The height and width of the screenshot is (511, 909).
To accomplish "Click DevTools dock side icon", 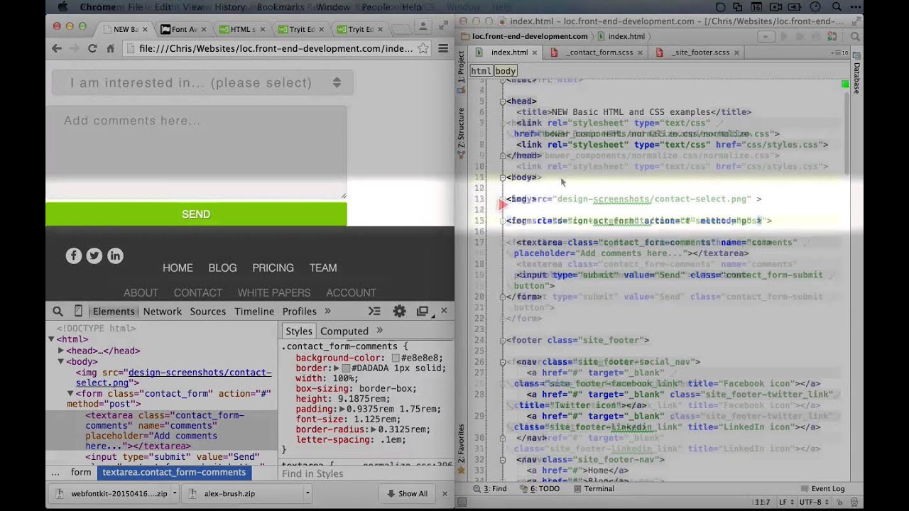I will click(423, 311).
